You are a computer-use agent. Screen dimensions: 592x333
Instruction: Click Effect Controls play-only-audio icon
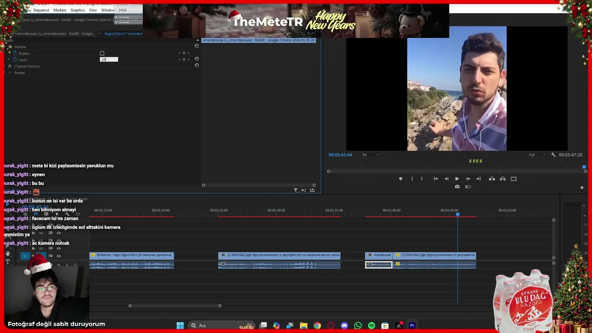[304, 190]
